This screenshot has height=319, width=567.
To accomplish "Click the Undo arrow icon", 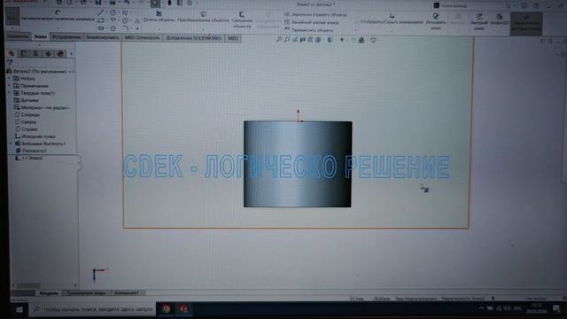I will tap(127, 3).
